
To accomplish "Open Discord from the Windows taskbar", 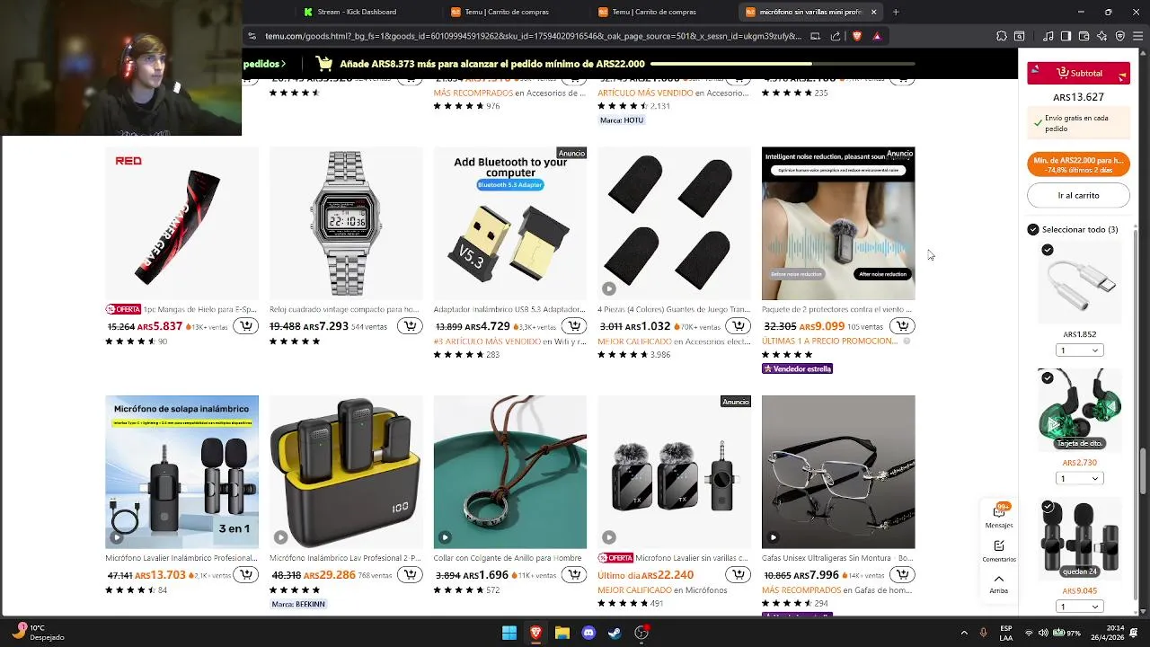I will 588,633.
